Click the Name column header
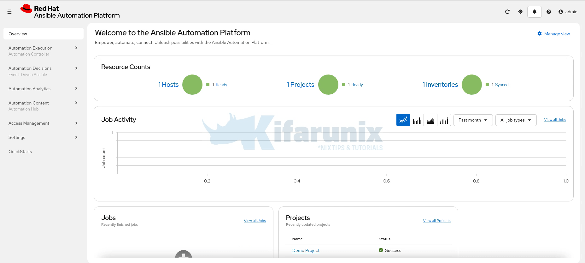The image size is (585, 263). (x=297, y=239)
